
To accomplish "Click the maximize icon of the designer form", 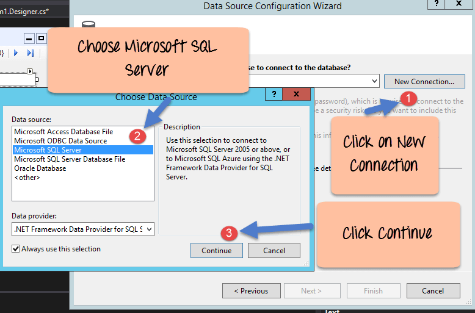I will click(41, 38).
